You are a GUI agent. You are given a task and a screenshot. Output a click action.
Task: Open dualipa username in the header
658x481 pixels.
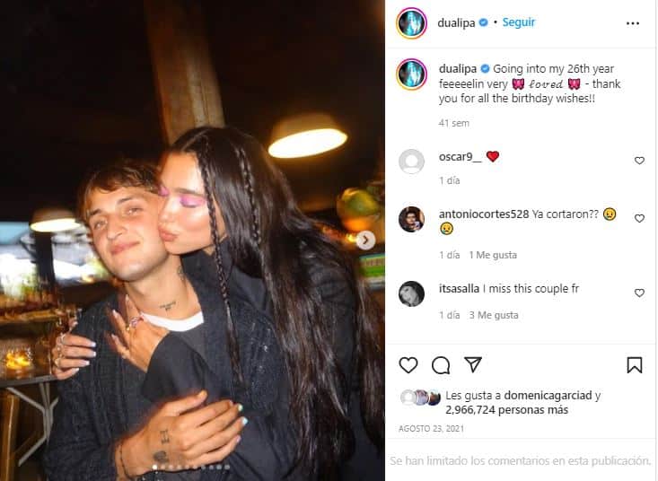pyautogui.click(x=456, y=22)
